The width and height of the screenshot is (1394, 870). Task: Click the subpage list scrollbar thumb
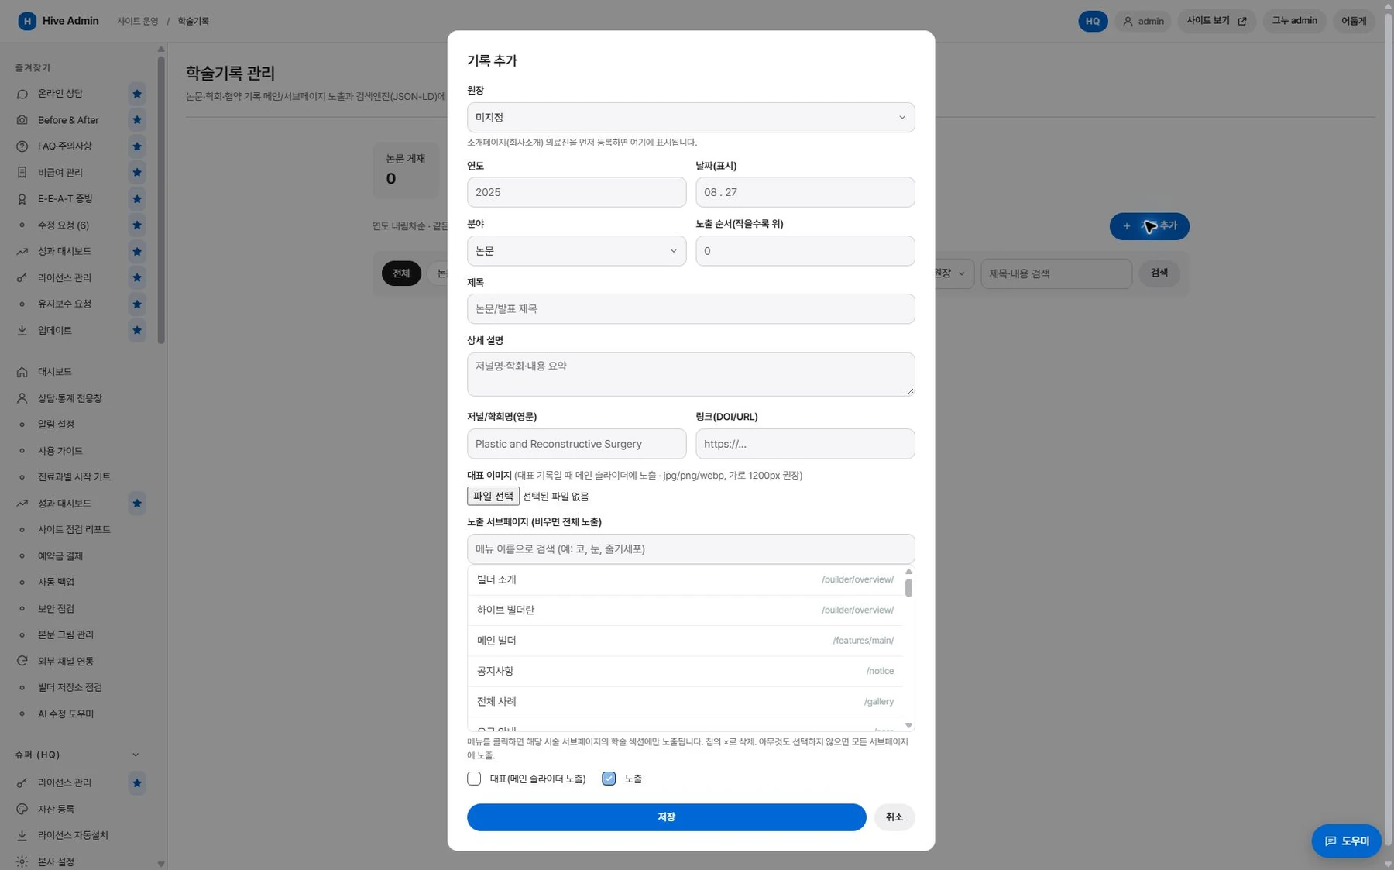(x=908, y=588)
